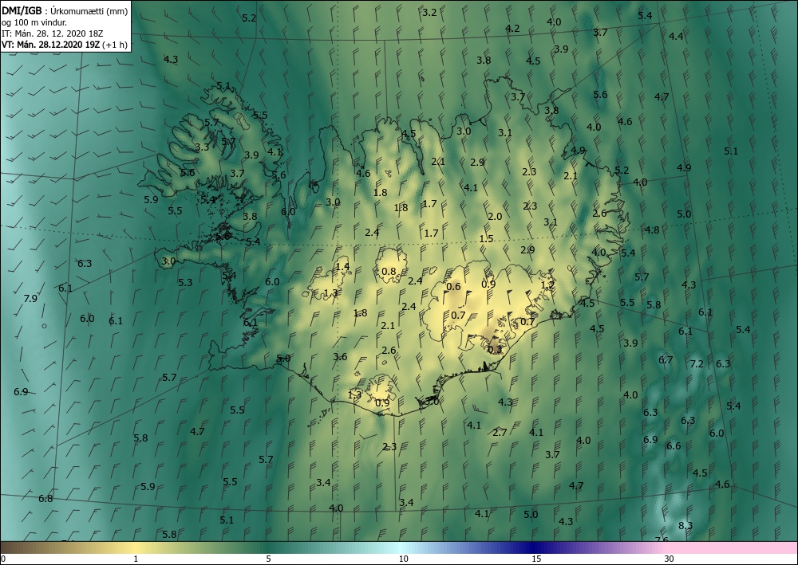
Task: Click the '15' label on the color scale
Action: tap(536, 559)
